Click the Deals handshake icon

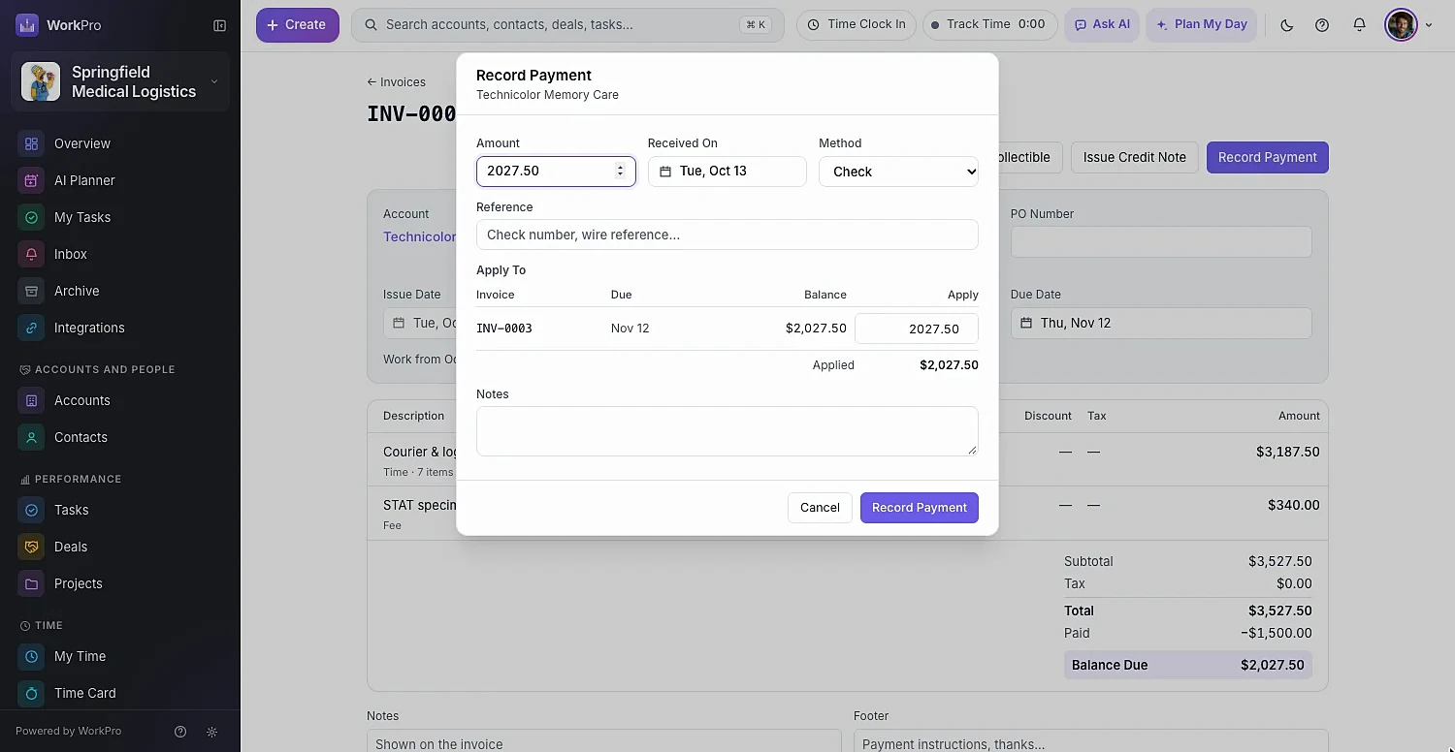[x=31, y=547]
